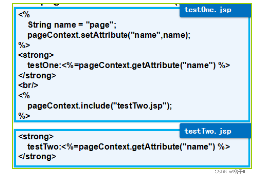Click the %> below the setAttribute line
The width and height of the screenshot is (253, 177).
[24, 45]
